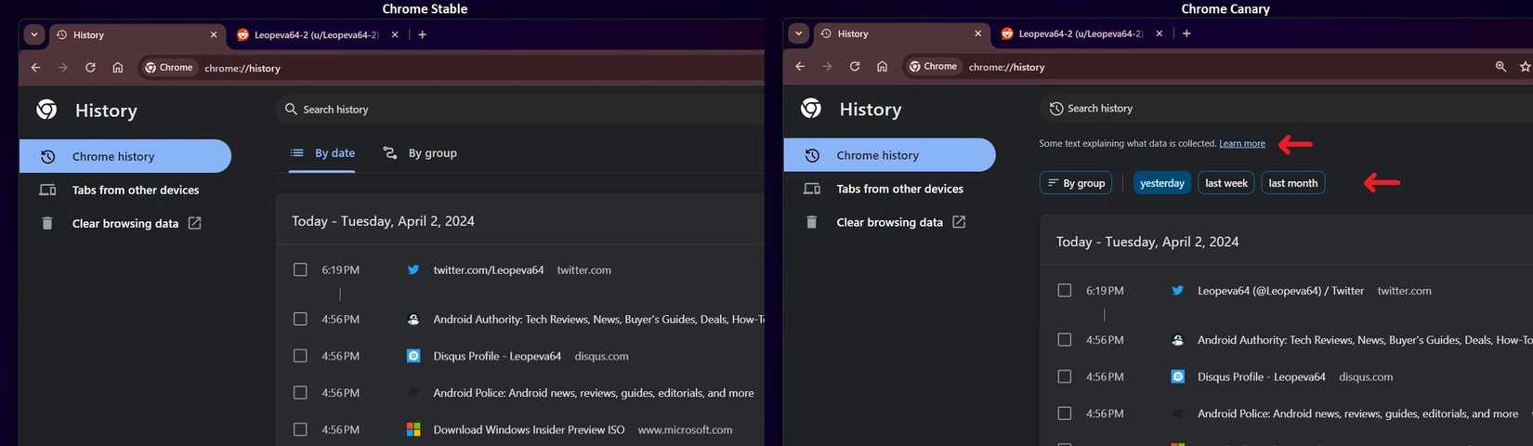The width and height of the screenshot is (1533, 446).
Task: Close History tab in Chrome Canary
Action: (x=977, y=33)
